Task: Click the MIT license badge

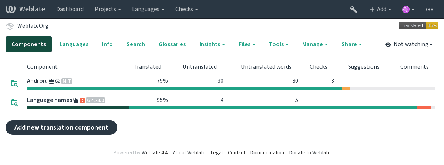Action: [67, 81]
